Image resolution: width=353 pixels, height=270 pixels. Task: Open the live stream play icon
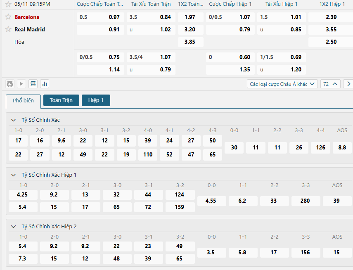(x=21, y=84)
